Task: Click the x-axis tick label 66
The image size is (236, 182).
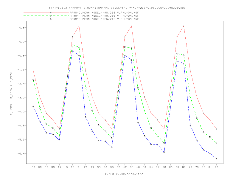Action: [x=177, y=167]
